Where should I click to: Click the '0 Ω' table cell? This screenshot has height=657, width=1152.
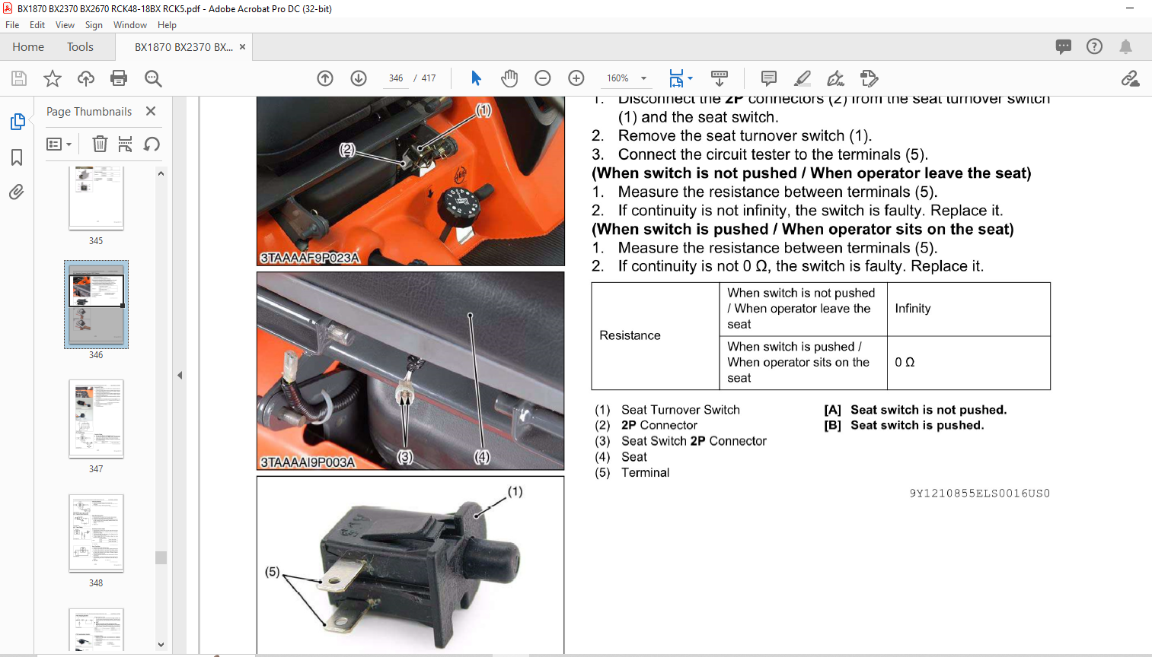click(x=969, y=363)
